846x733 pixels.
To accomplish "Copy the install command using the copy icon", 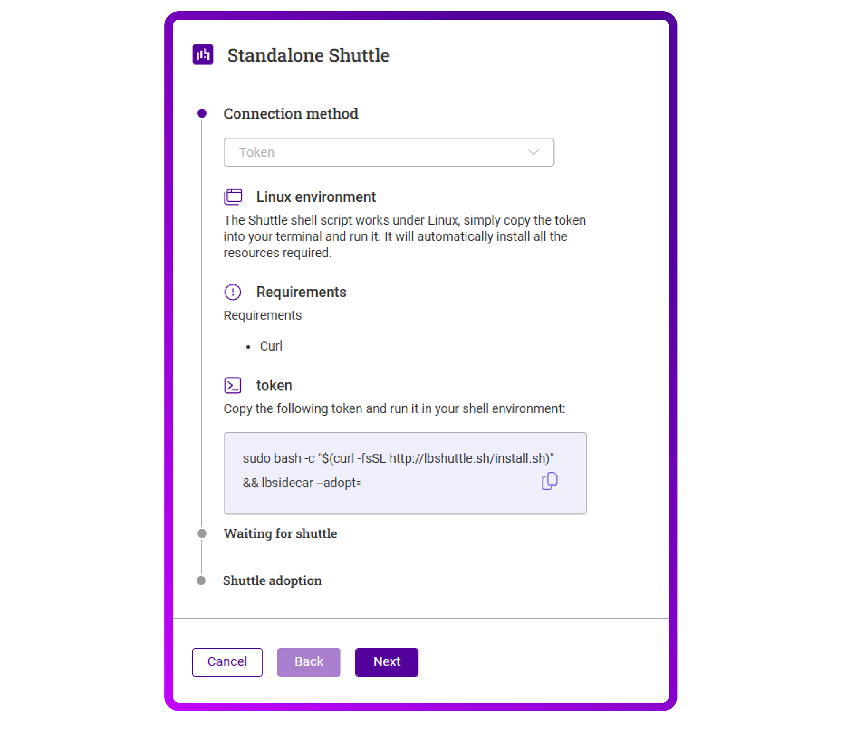I will pos(550,481).
